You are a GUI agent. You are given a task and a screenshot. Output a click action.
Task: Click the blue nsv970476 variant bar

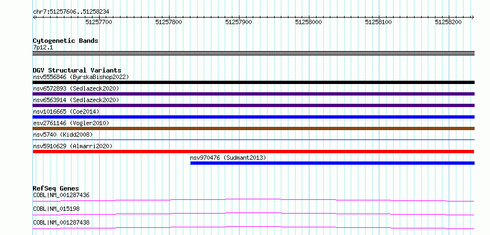pyautogui.click(x=333, y=163)
